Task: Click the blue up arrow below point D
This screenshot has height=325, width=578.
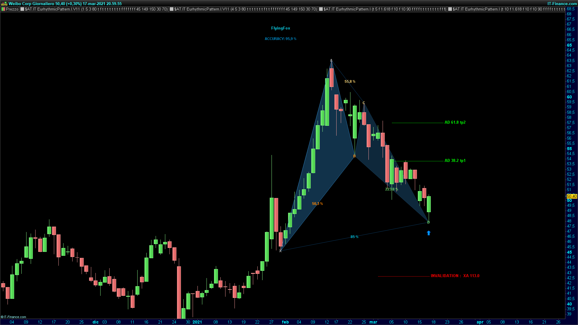Action: (429, 233)
